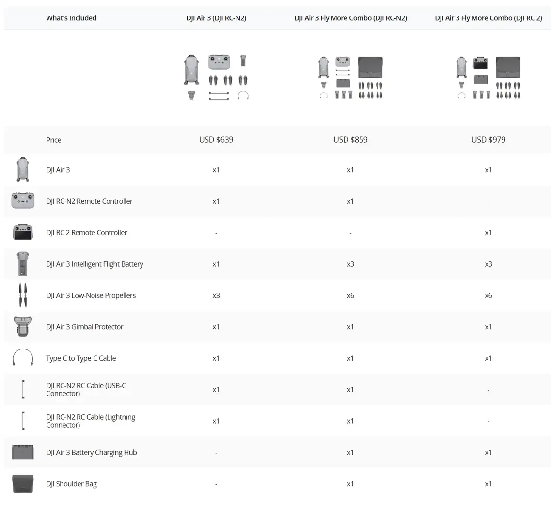Viewport: 551px width, 508px height.
Task: Click 'DJI RC-N2 RC Cable (USB-C Connector)' label
Action: click(86, 390)
